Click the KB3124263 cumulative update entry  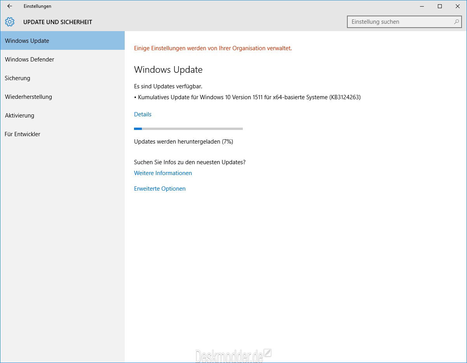pos(247,97)
